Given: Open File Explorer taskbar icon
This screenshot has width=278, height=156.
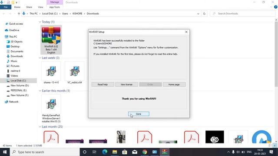Looking at the screenshot, I should click(115, 152).
